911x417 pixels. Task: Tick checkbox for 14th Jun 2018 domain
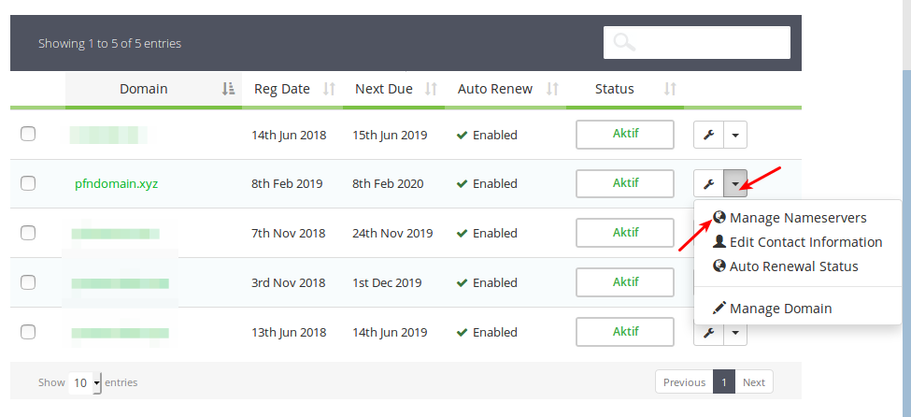[28, 134]
